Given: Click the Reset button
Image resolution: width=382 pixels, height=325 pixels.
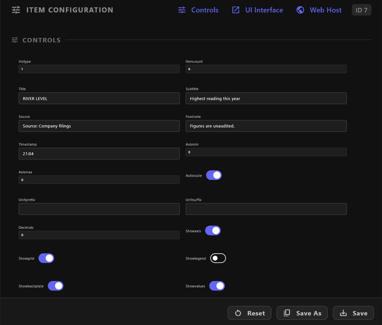Looking at the screenshot, I should [250, 313].
